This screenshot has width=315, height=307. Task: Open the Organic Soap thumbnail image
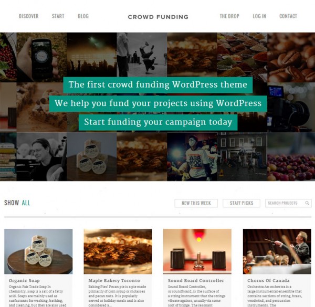(38, 251)
